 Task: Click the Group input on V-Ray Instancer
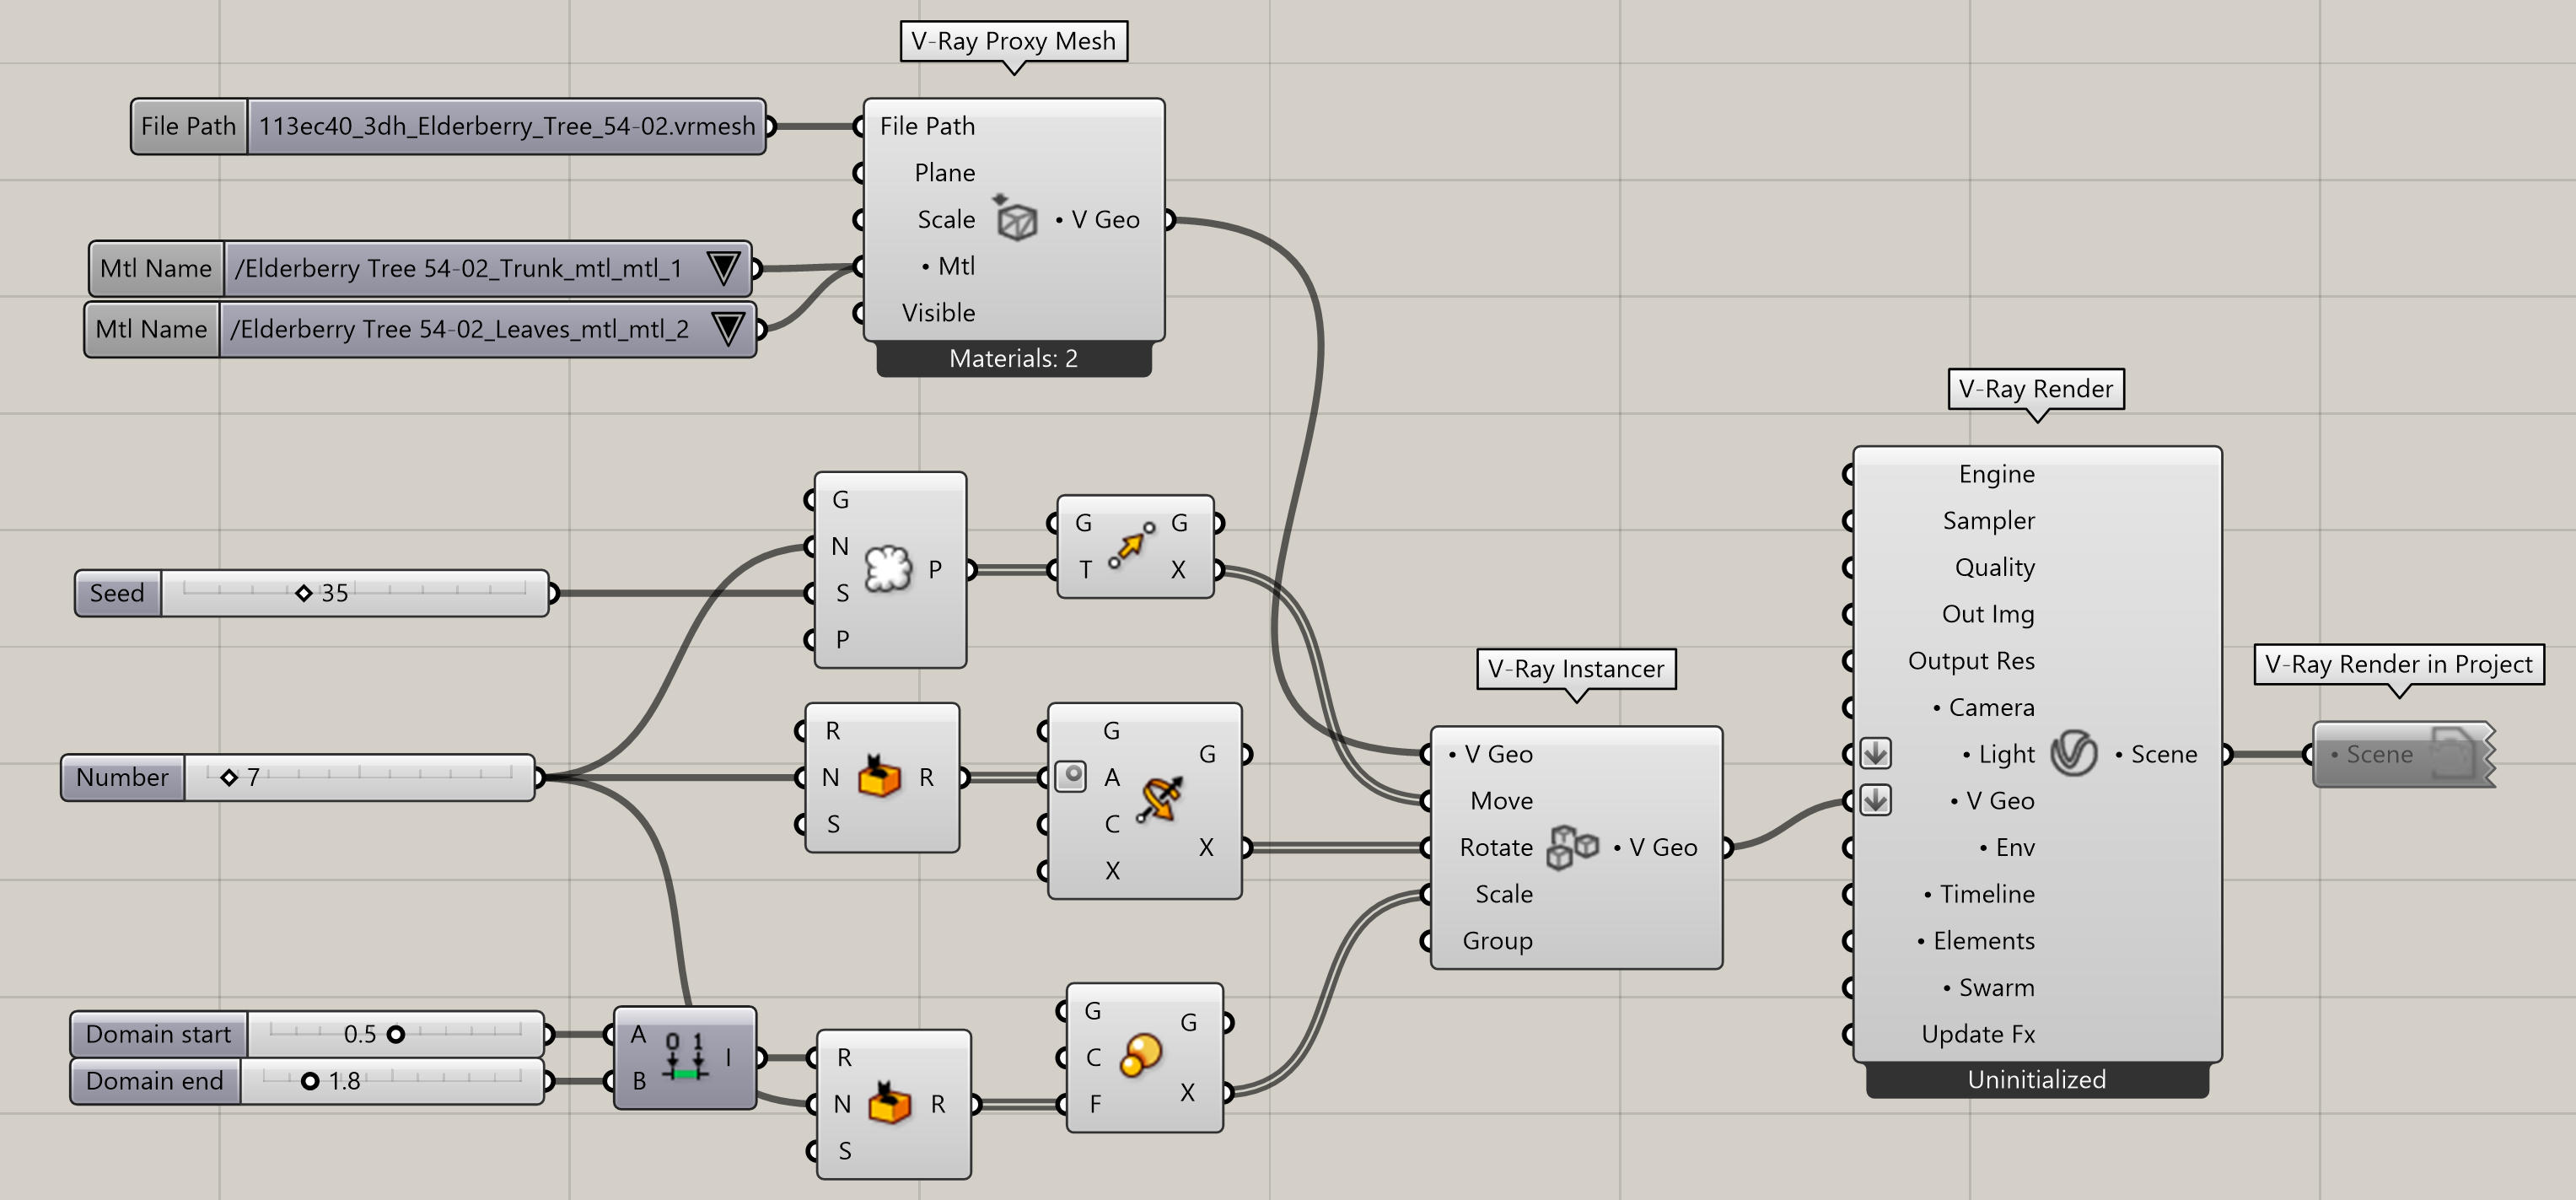pos(1497,941)
